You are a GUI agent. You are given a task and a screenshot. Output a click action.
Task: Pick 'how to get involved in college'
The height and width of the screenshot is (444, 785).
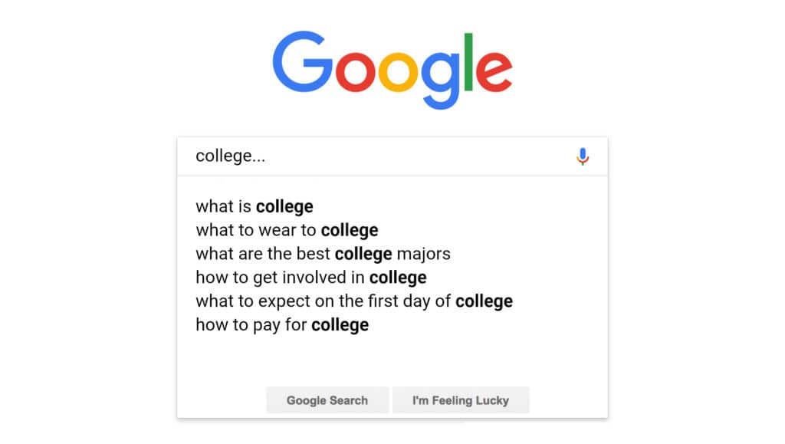click(309, 278)
